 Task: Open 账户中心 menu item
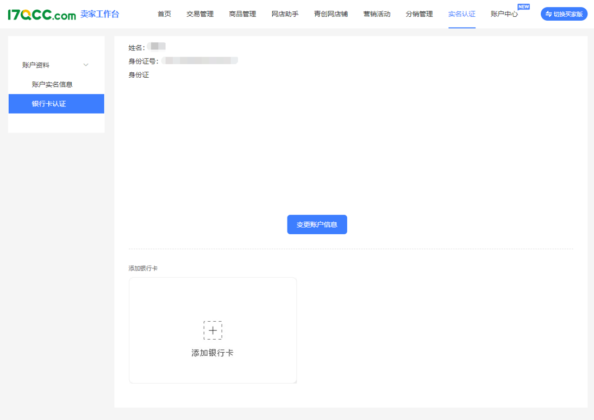click(504, 14)
